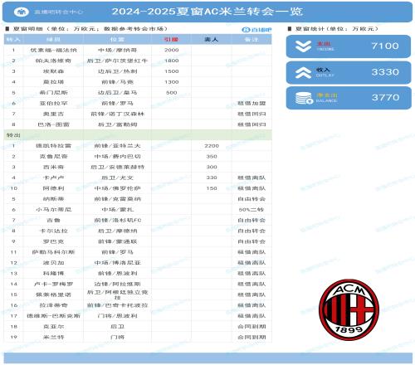Click the double up-chevron icon in the 收入 card
415x365 pixels.
(x=303, y=72)
